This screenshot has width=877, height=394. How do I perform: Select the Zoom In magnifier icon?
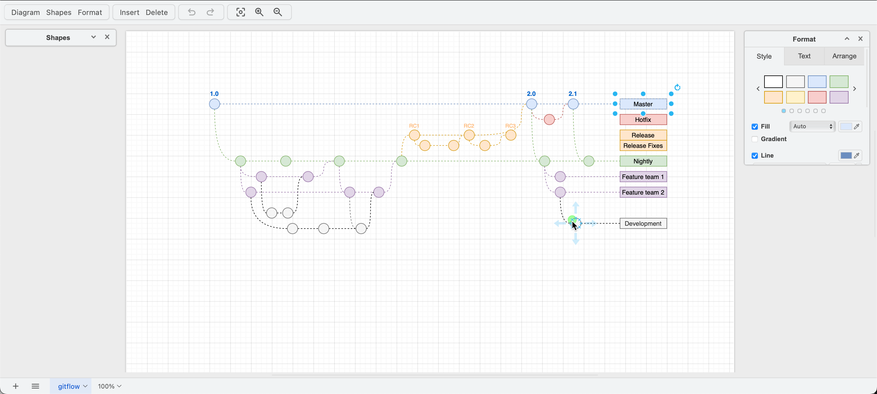259,12
